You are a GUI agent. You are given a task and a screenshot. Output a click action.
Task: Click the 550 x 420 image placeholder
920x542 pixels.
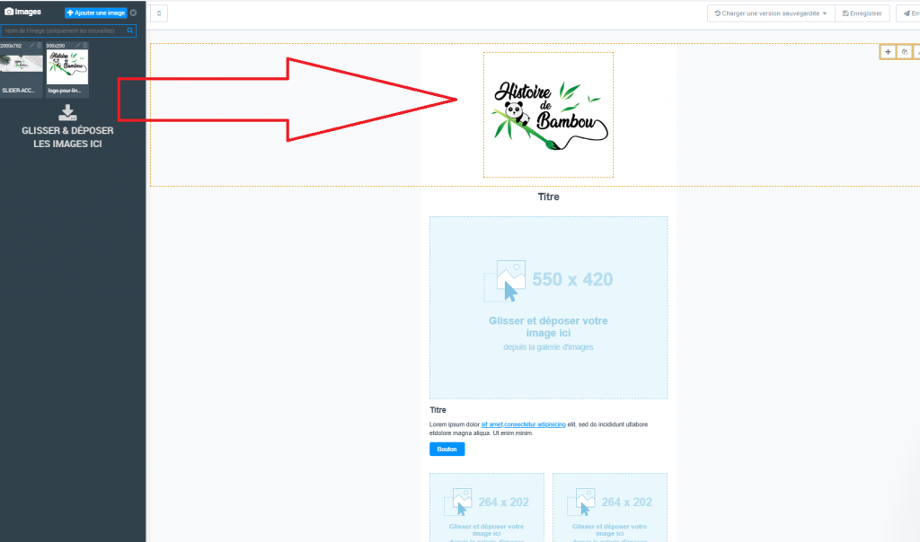tap(549, 308)
